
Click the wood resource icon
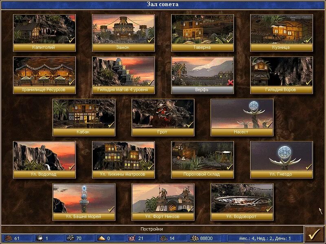[x=9, y=240]
